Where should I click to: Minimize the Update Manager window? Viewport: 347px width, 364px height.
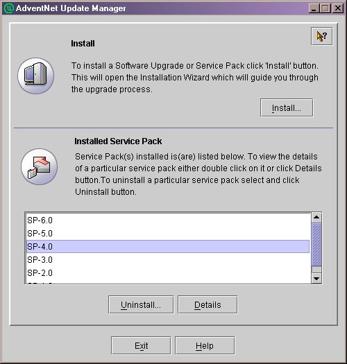click(314, 8)
